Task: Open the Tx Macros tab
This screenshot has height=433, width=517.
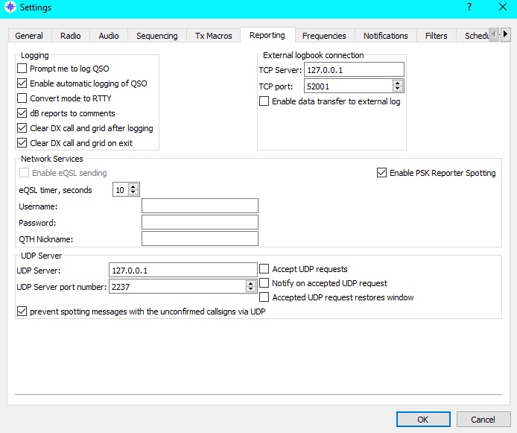Action: click(x=213, y=36)
